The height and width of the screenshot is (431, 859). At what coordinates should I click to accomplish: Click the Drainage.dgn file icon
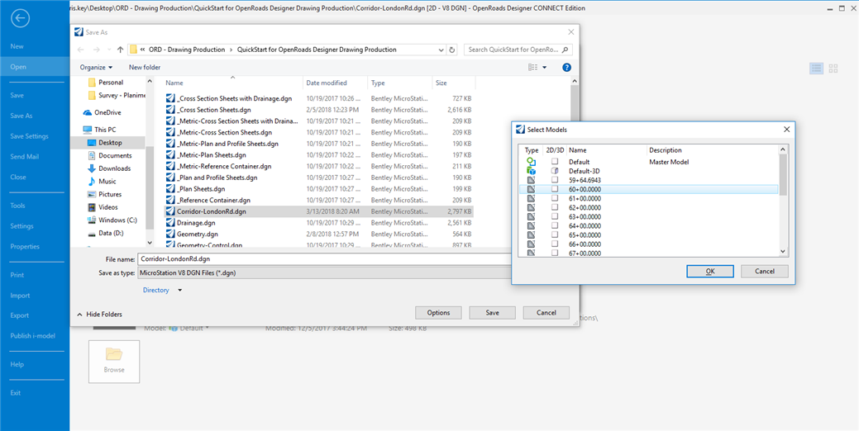(x=169, y=223)
